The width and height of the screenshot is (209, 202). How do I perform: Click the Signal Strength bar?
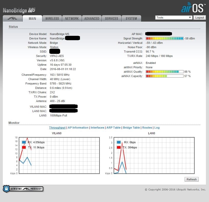[x=165, y=38]
